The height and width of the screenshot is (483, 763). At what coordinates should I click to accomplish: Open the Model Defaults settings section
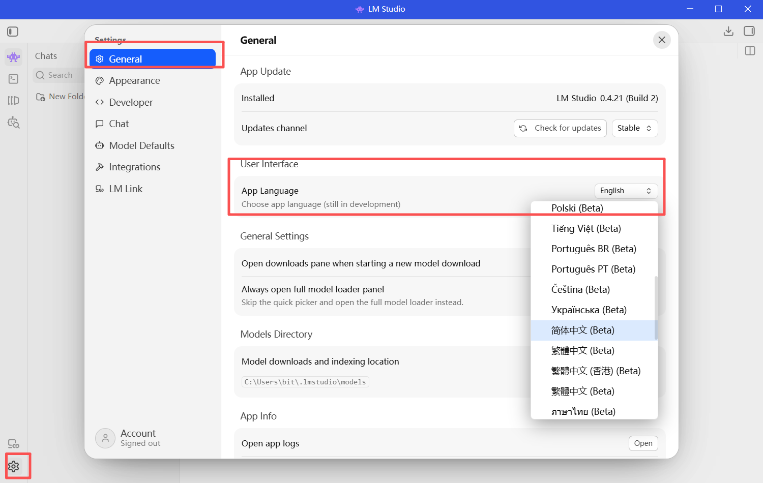coord(153,145)
